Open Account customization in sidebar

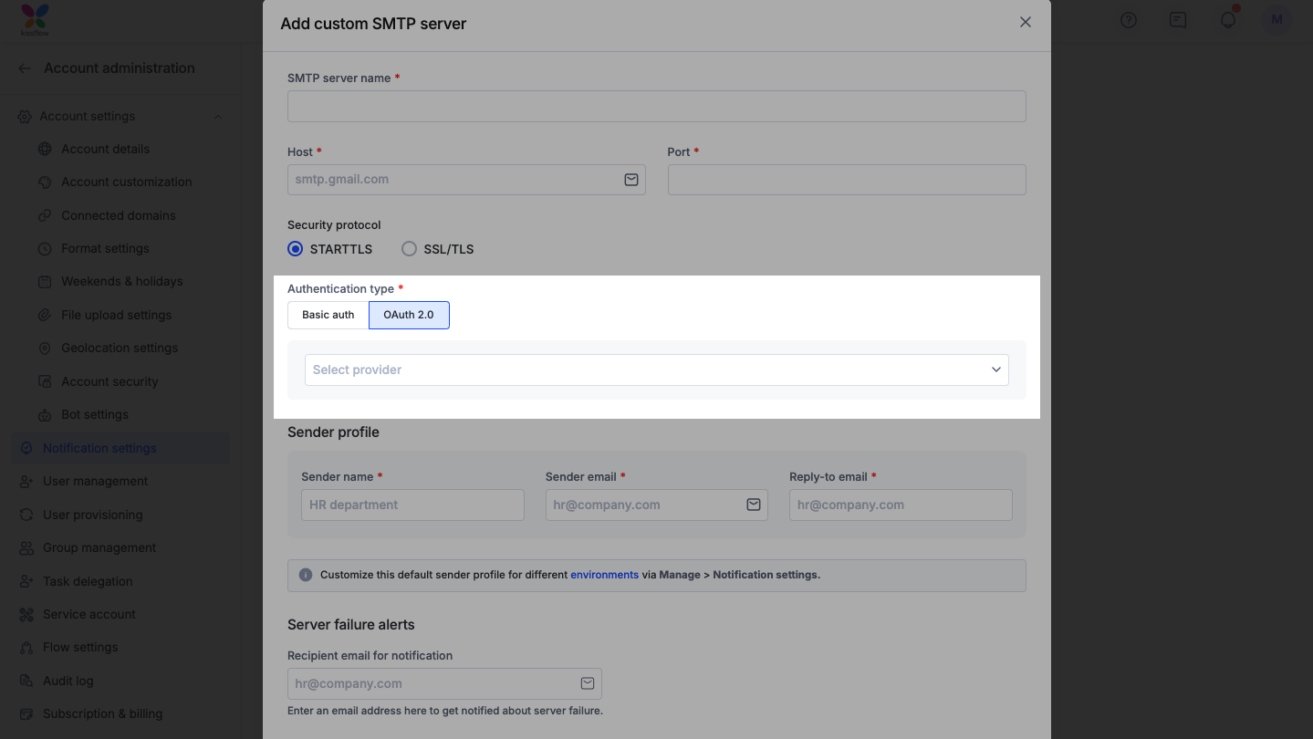tap(127, 182)
